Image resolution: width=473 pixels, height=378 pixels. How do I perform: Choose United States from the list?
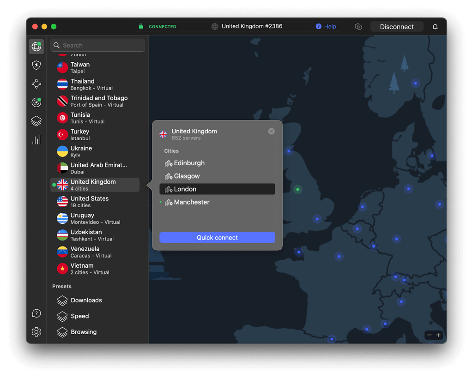[x=95, y=202]
